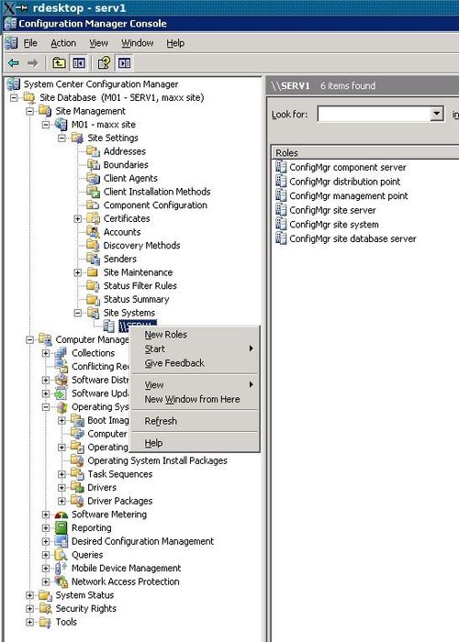Click the Client Agents node icon
Image resolution: width=459 pixels, height=642 pixels.
click(x=93, y=178)
